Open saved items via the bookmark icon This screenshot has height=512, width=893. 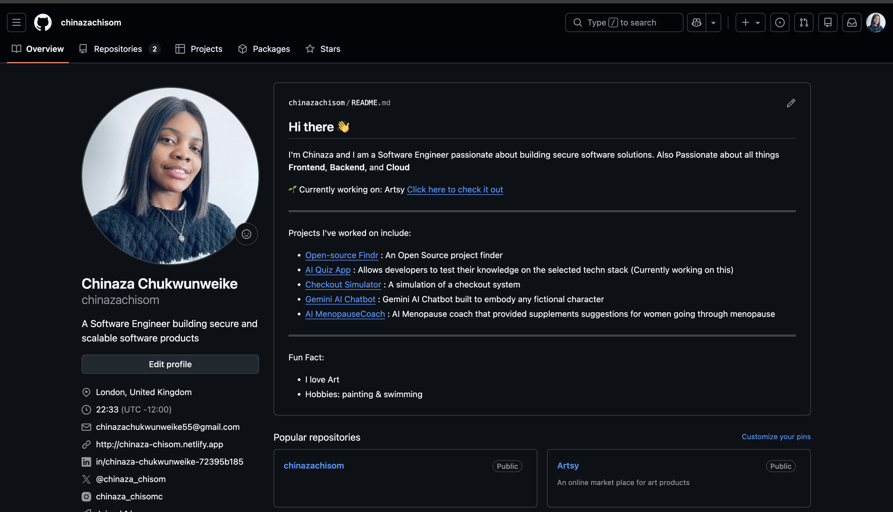point(828,22)
